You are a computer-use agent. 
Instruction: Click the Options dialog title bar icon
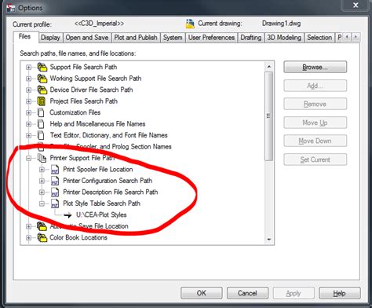click(11, 8)
